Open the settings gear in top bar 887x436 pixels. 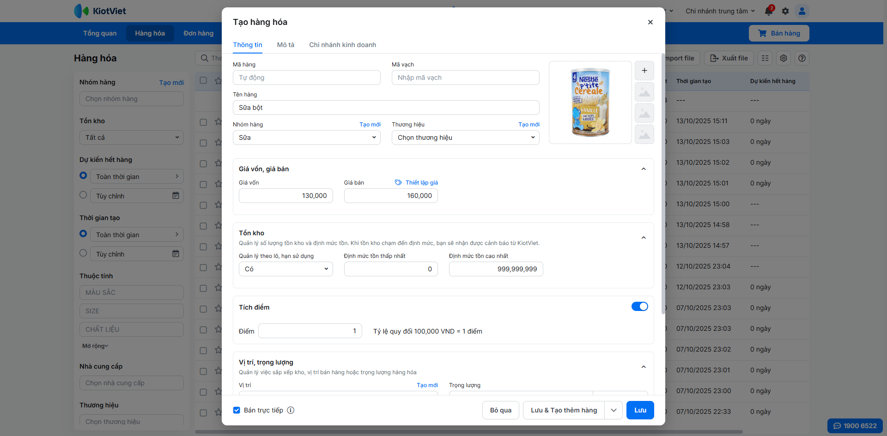click(785, 11)
